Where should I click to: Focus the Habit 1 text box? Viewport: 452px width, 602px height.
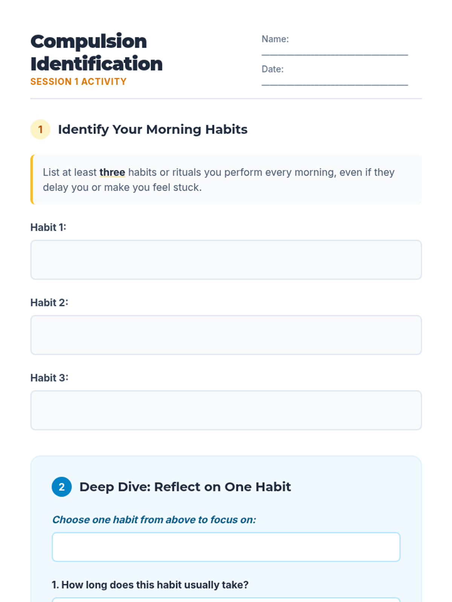pyautogui.click(x=226, y=260)
